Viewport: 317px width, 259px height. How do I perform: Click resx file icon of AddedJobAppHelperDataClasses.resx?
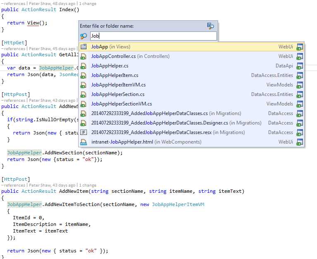[84, 132]
